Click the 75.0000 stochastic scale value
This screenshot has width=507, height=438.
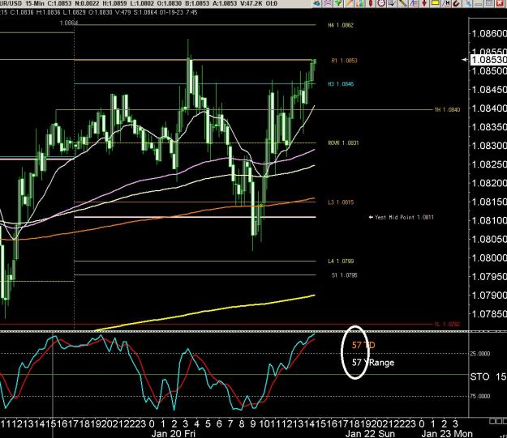coord(480,396)
